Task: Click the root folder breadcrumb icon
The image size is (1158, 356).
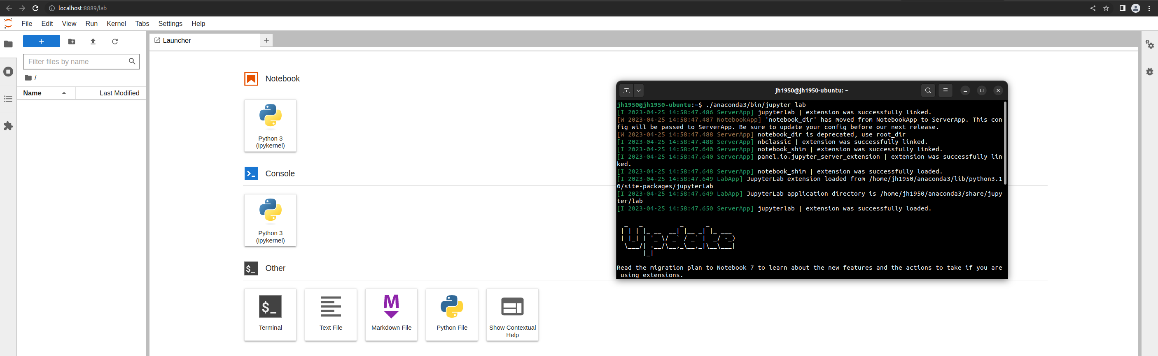Action: point(28,78)
